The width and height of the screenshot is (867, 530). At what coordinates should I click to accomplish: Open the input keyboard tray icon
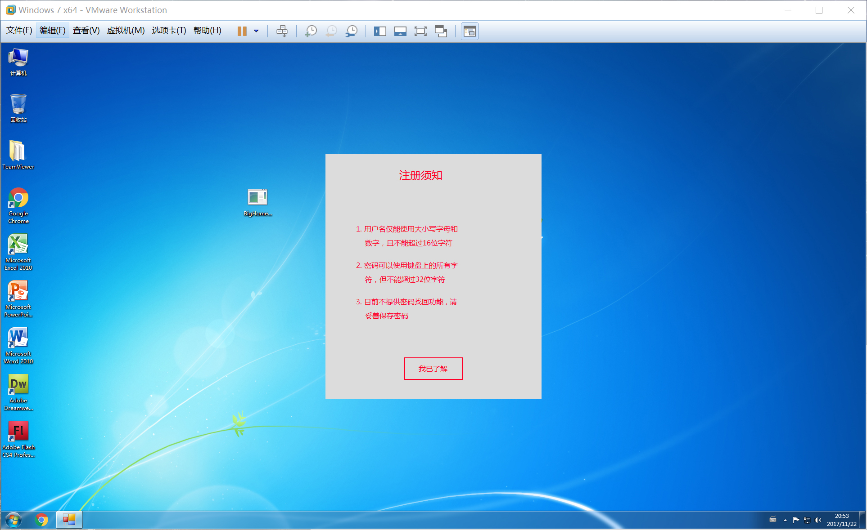[x=773, y=520]
